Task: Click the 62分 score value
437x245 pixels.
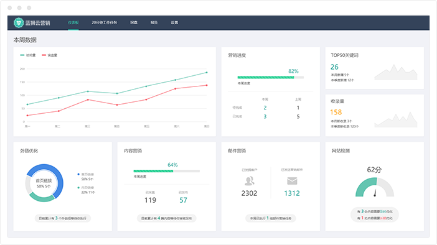Action: pos(374,170)
